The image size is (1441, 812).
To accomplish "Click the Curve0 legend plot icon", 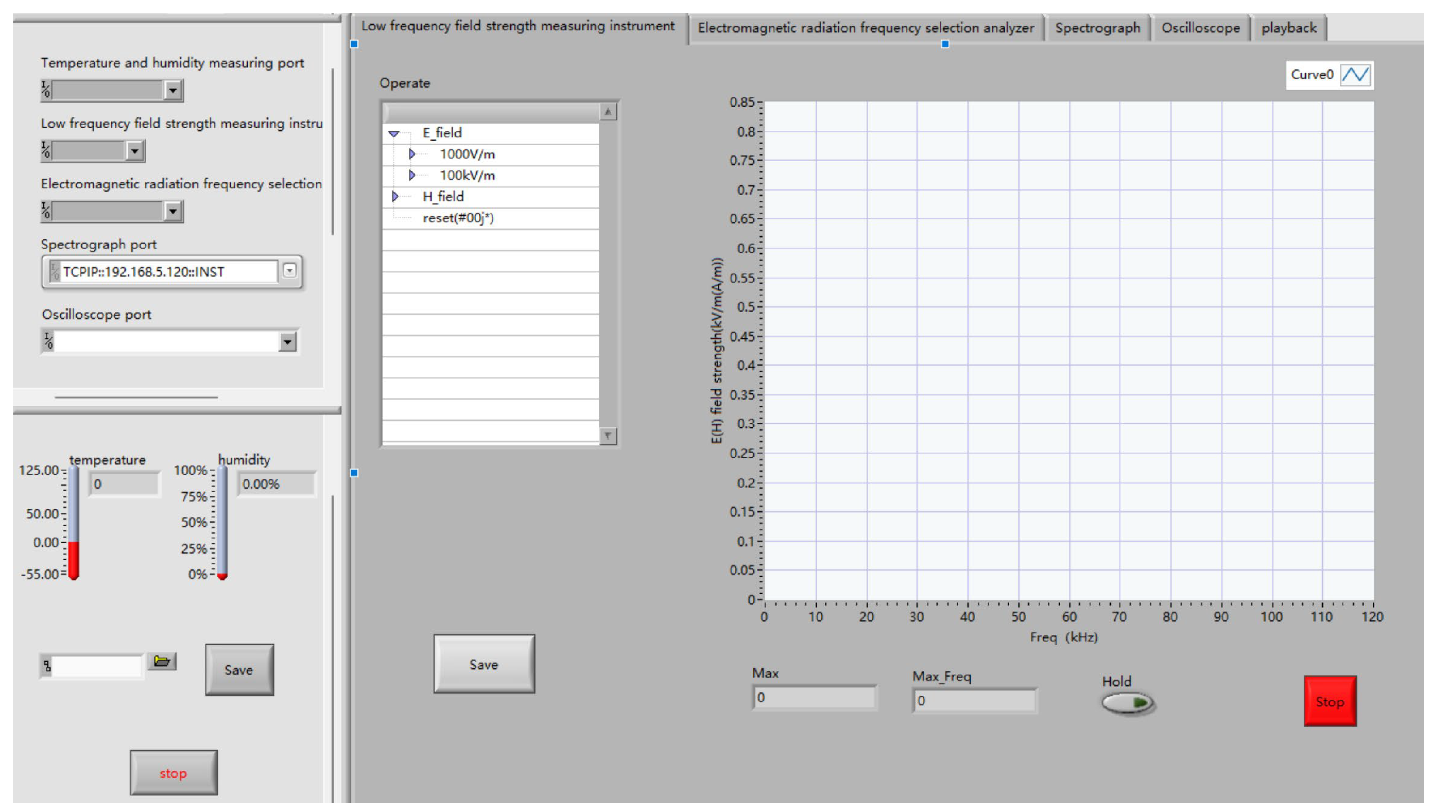I will (x=1355, y=75).
